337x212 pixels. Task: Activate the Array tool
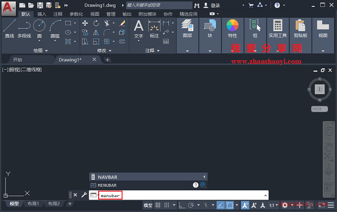click(x=107, y=42)
